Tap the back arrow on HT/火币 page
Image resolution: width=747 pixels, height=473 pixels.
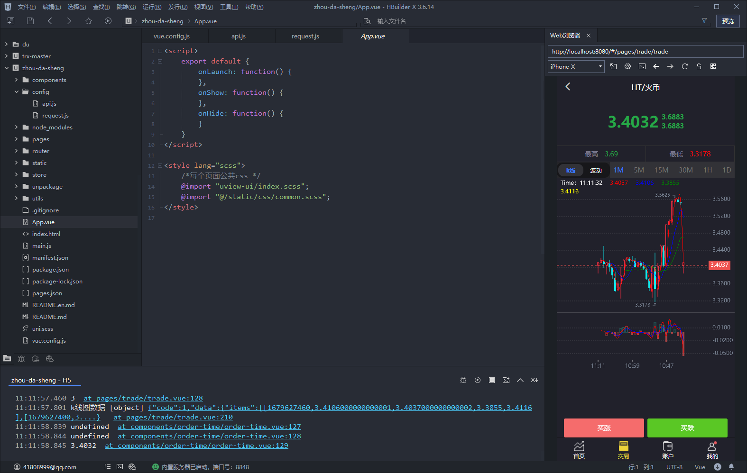pos(568,87)
